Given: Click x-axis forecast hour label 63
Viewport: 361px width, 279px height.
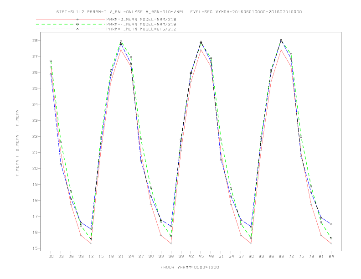Looking at the screenshot, I should coord(261,256).
